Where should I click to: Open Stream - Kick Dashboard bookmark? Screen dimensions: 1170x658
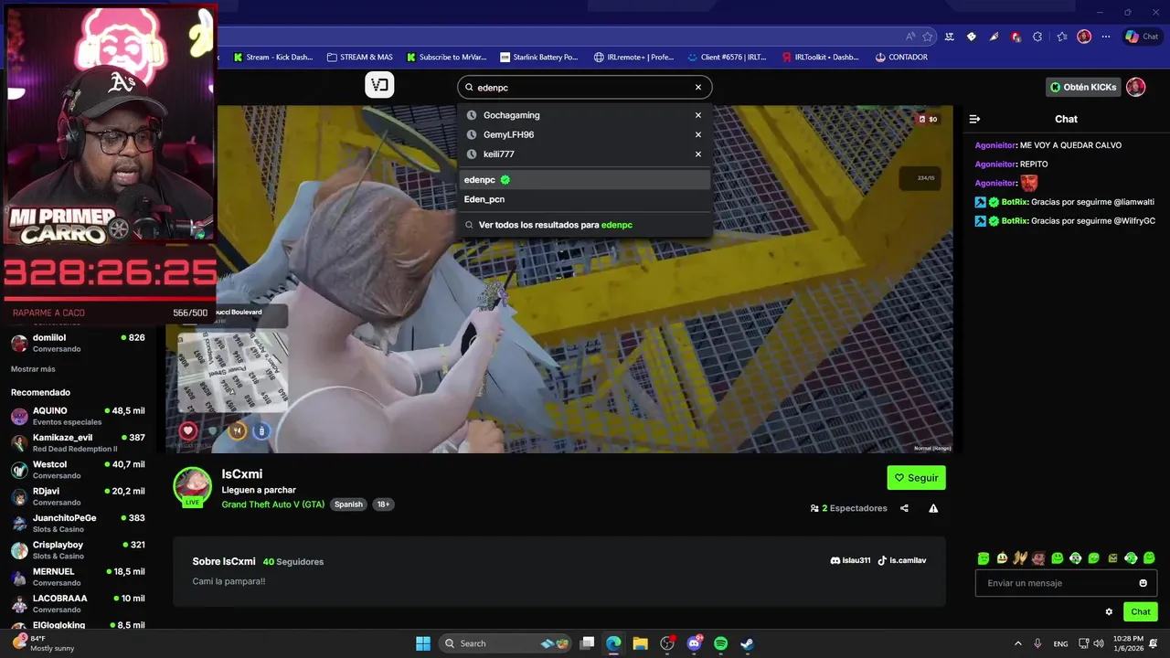pyautogui.click(x=272, y=57)
